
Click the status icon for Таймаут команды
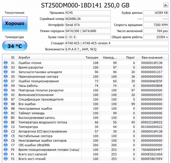[6, 113]
